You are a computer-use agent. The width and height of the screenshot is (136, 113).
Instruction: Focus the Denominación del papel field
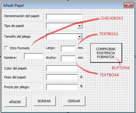pos(64,17)
